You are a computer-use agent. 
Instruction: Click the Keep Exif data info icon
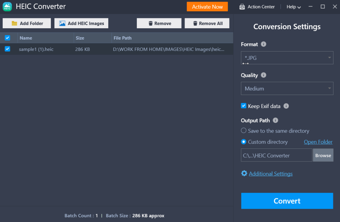(286, 106)
